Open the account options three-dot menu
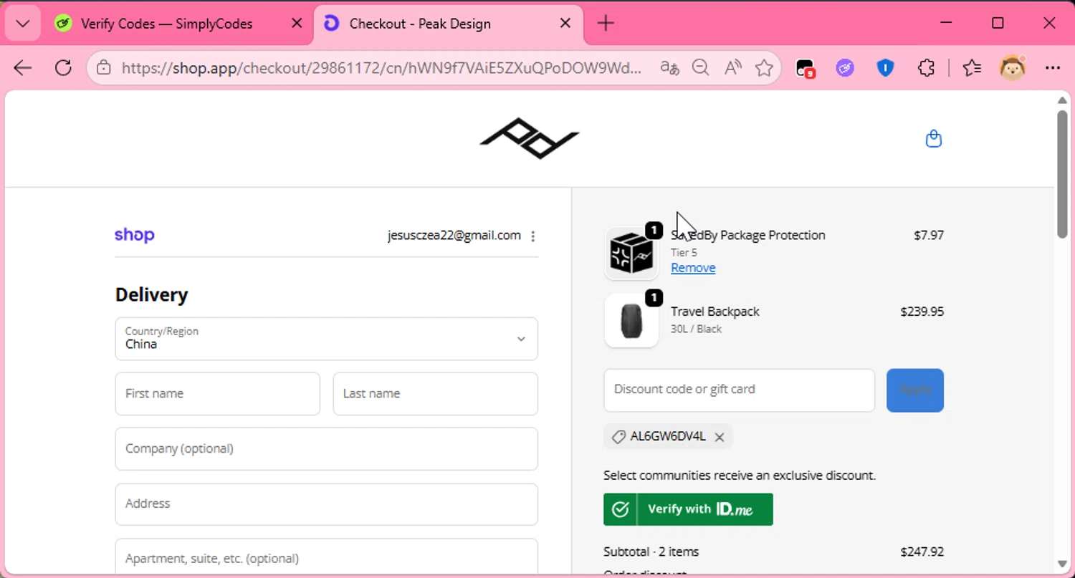 pos(532,236)
